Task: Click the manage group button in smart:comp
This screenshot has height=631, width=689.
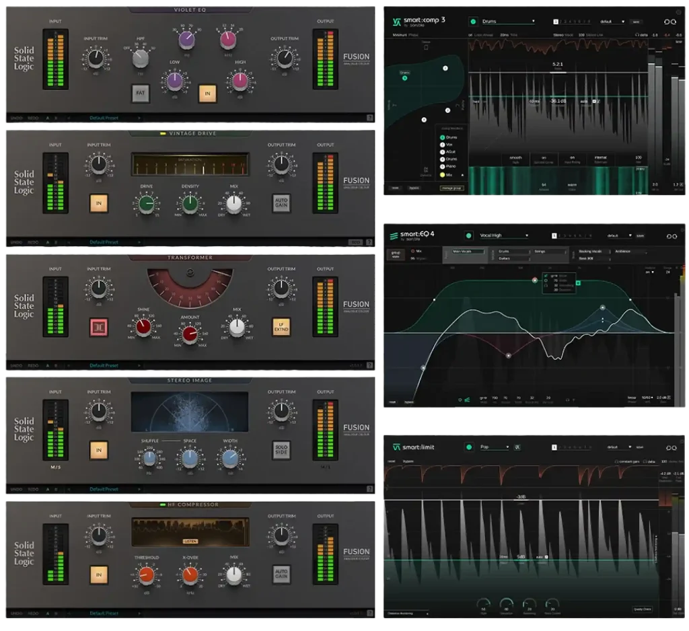Action: pyautogui.click(x=451, y=188)
